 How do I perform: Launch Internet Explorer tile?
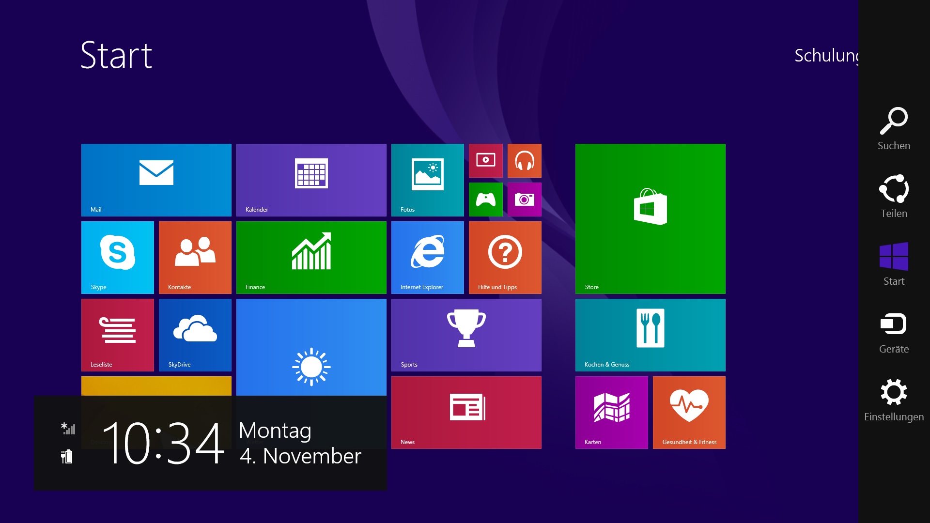[428, 258]
